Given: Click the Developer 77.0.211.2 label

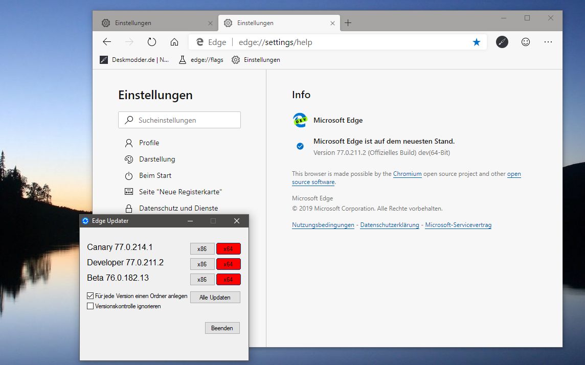Looking at the screenshot, I should tap(125, 262).
